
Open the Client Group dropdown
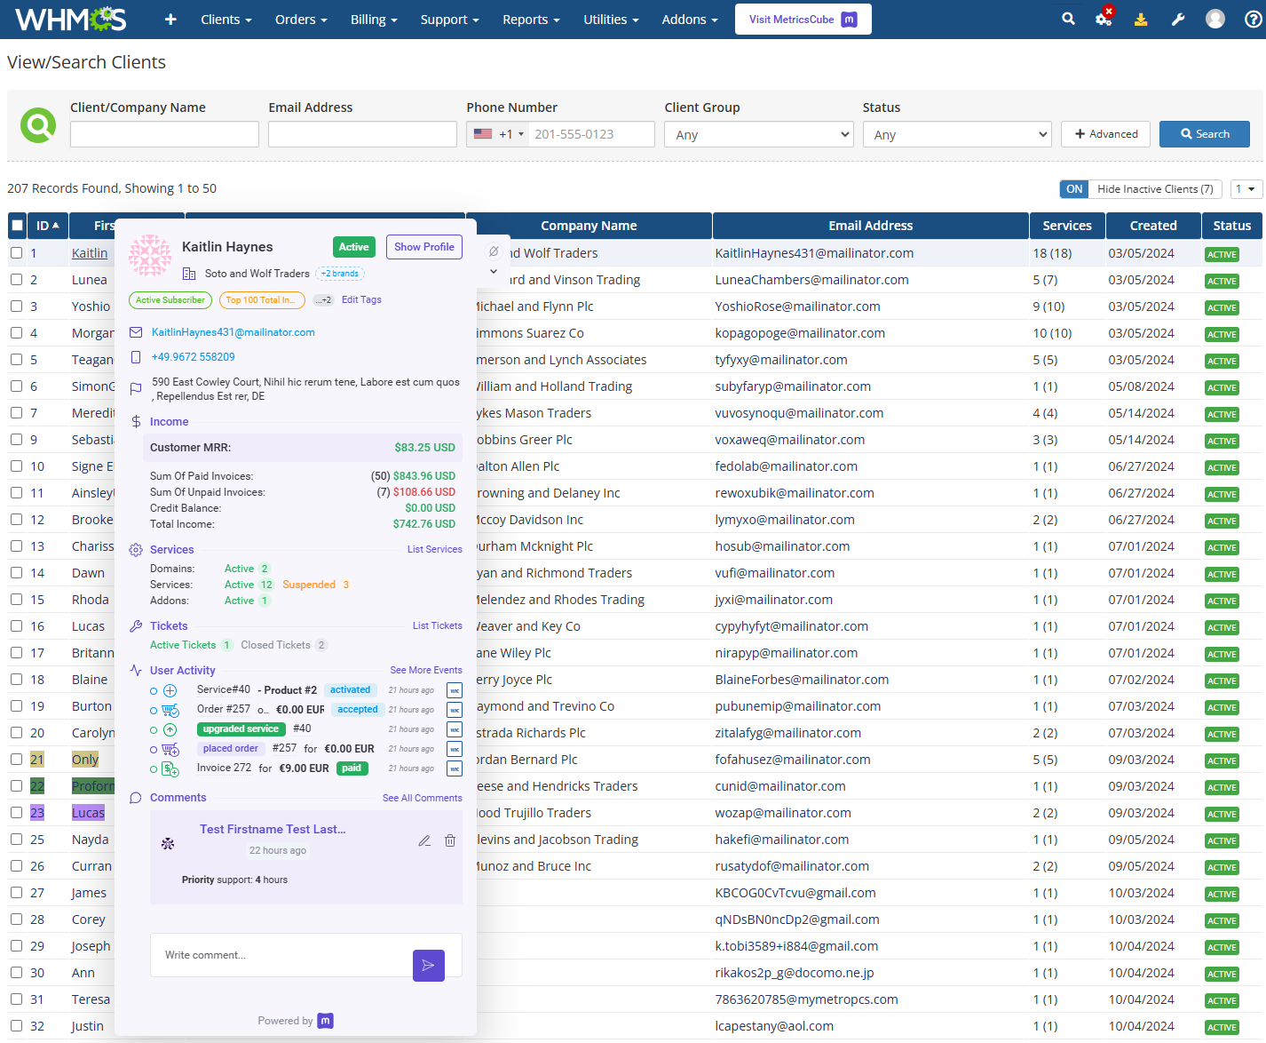(760, 134)
